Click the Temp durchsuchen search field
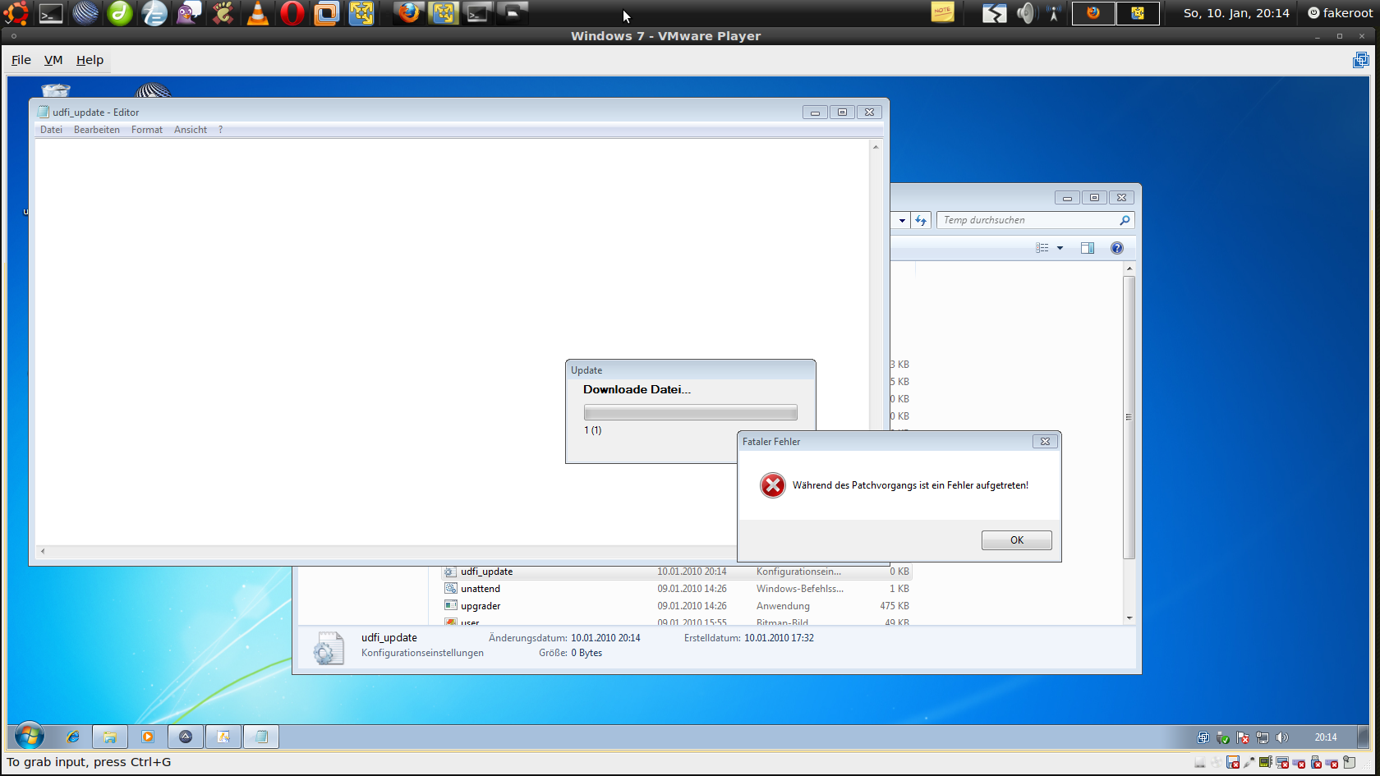 (x=1027, y=220)
